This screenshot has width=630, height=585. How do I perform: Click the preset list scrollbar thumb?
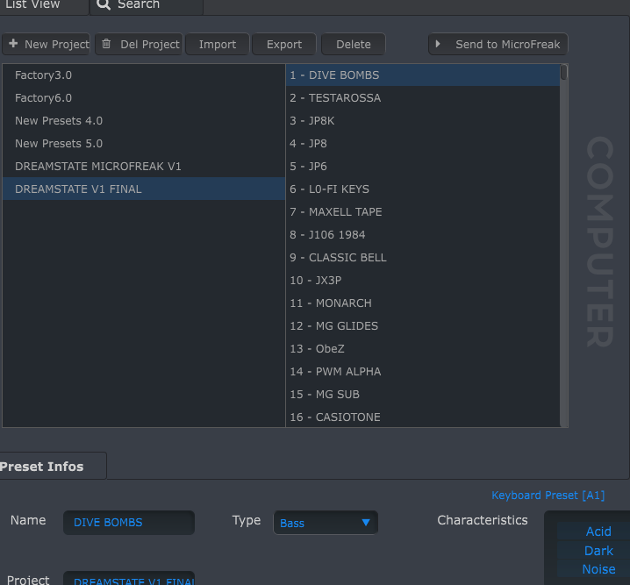coord(563,72)
